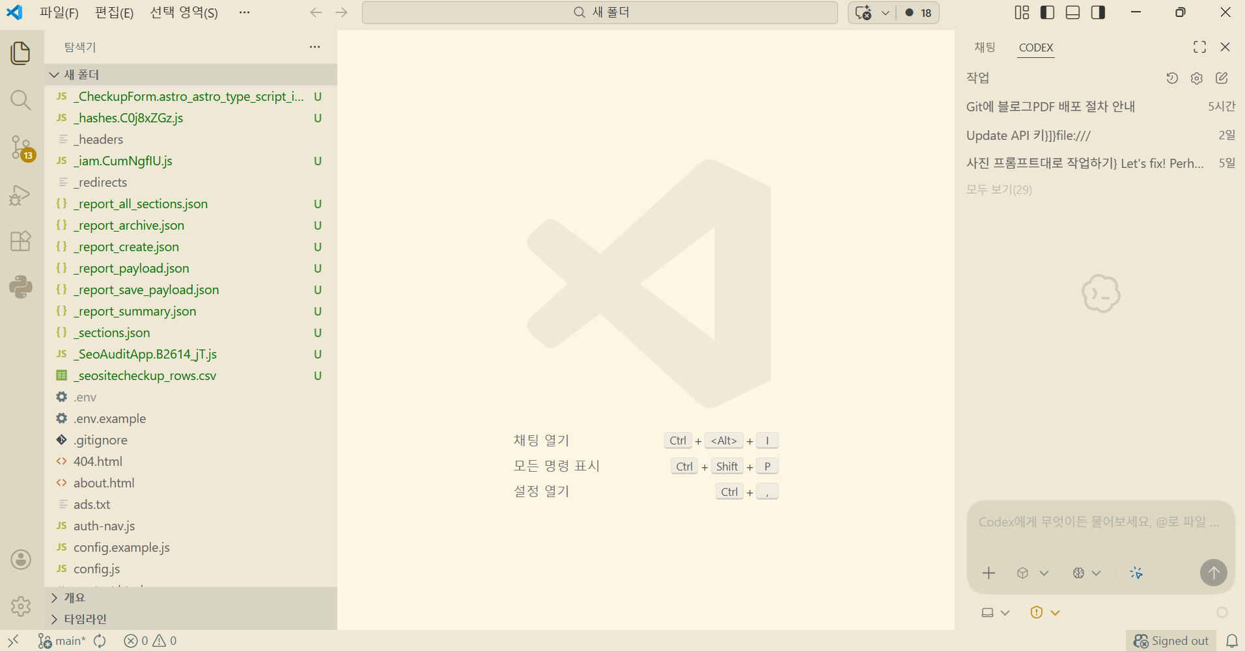Open the warning approval dropdown
1245x652 pixels.
tap(1045, 613)
